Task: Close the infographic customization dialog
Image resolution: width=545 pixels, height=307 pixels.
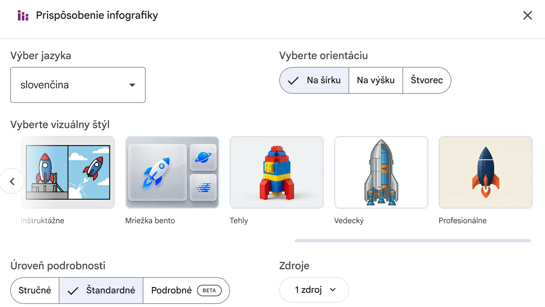Action: click(x=527, y=15)
